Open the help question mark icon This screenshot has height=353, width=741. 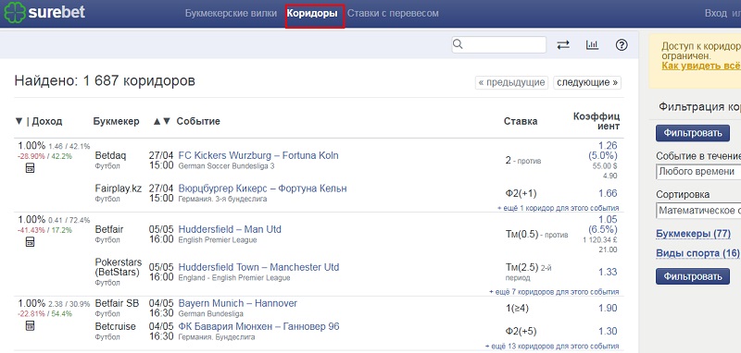coord(622,44)
